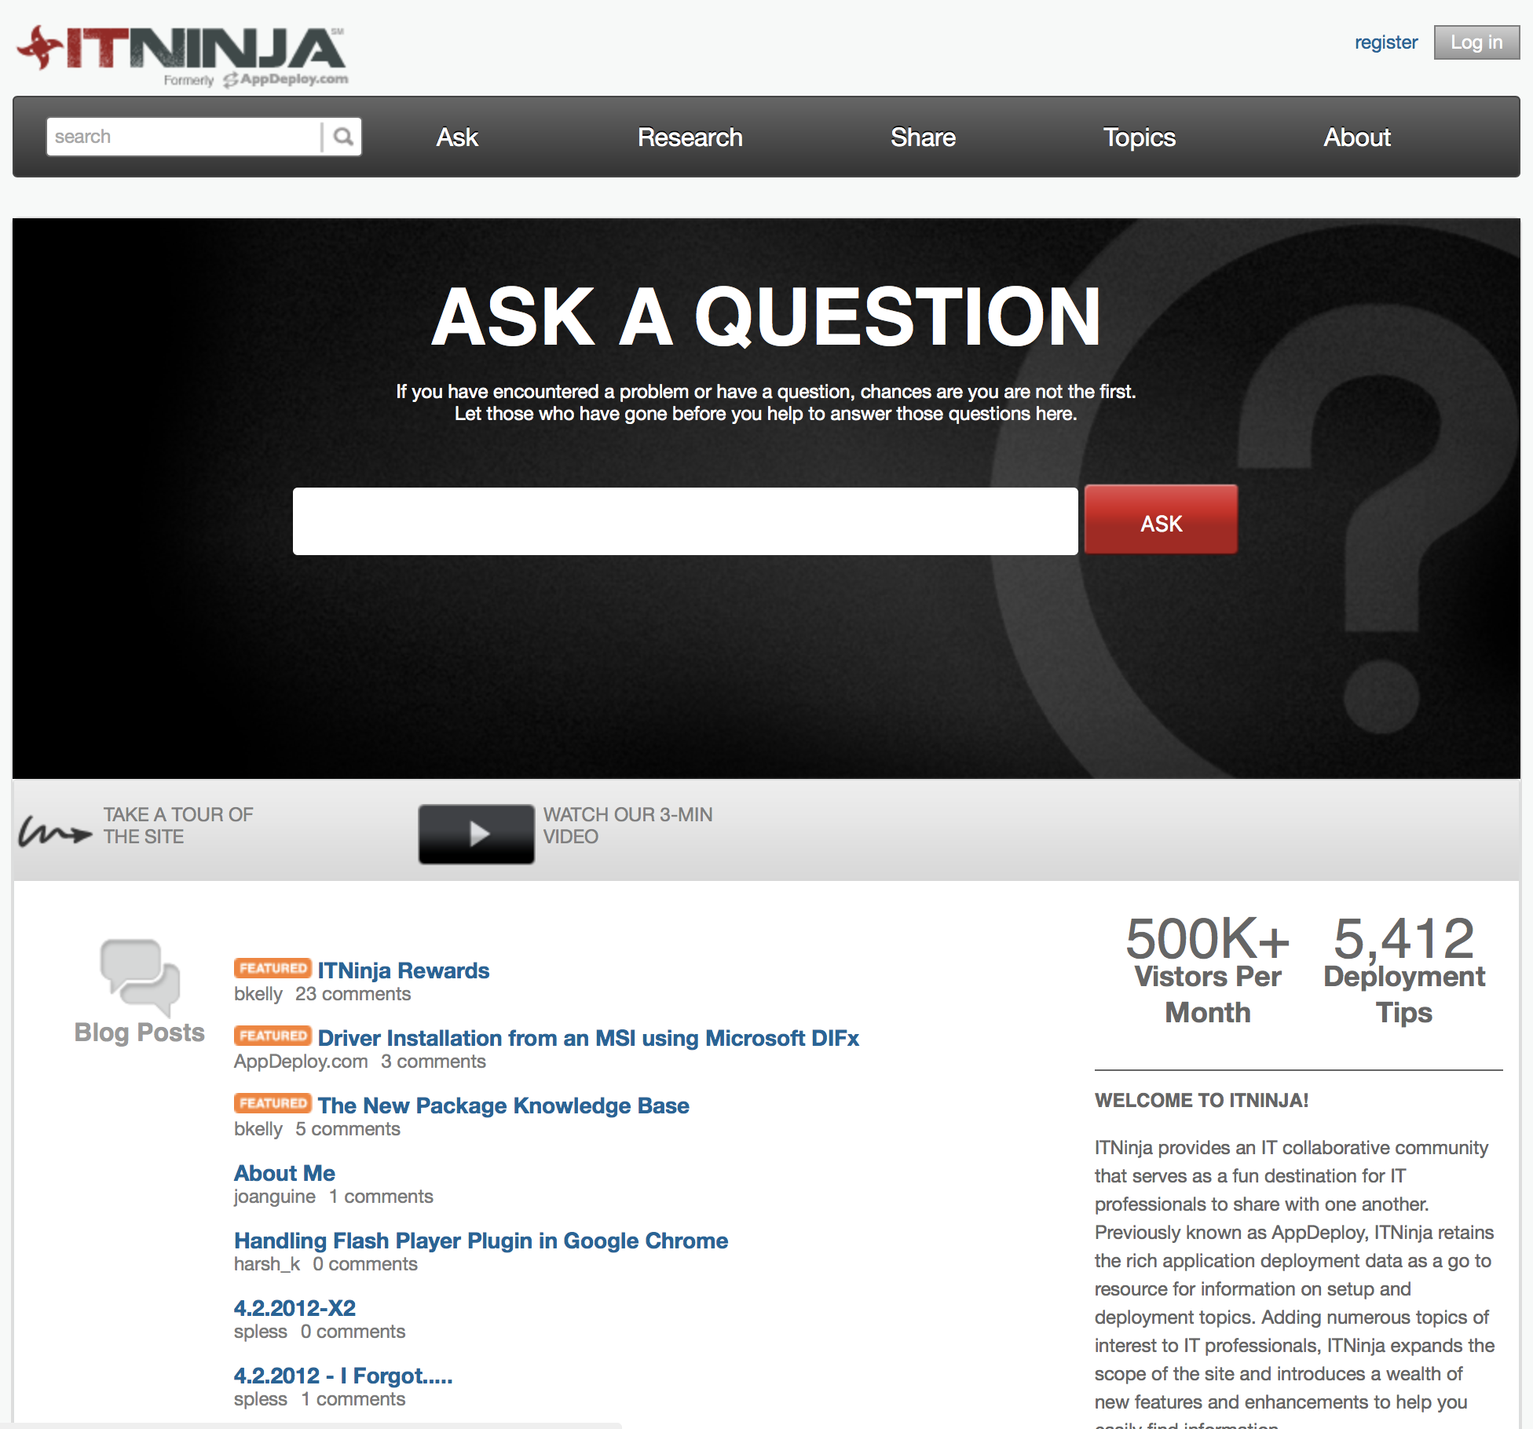Focus the top search field
Viewport: 1533px width, 1429px height.
coord(185,137)
